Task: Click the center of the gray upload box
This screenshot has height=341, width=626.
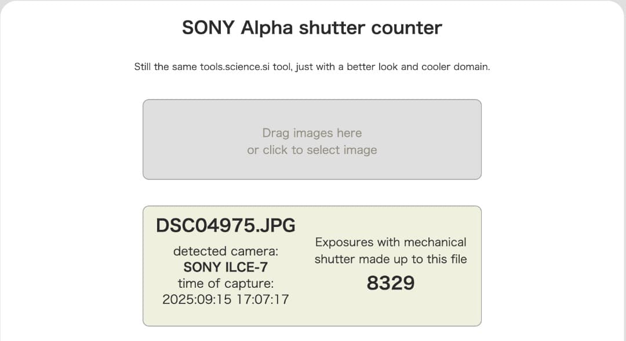Action: pos(312,139)
